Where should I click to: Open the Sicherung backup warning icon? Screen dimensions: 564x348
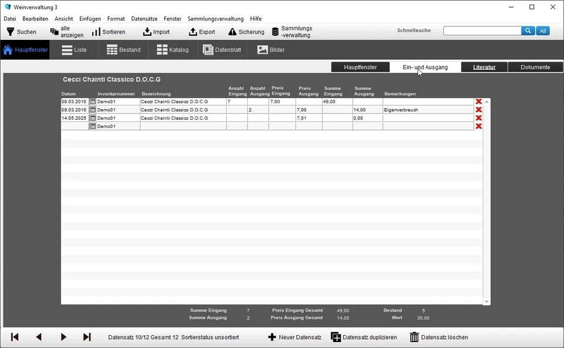pos(233,32)
